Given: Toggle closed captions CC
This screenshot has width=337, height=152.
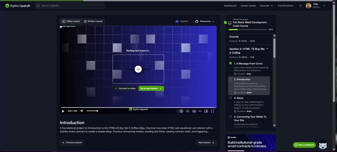Looking at the screenshot, I should point(187,111).
